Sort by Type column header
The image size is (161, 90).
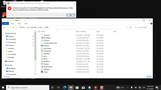click(98, 31)
